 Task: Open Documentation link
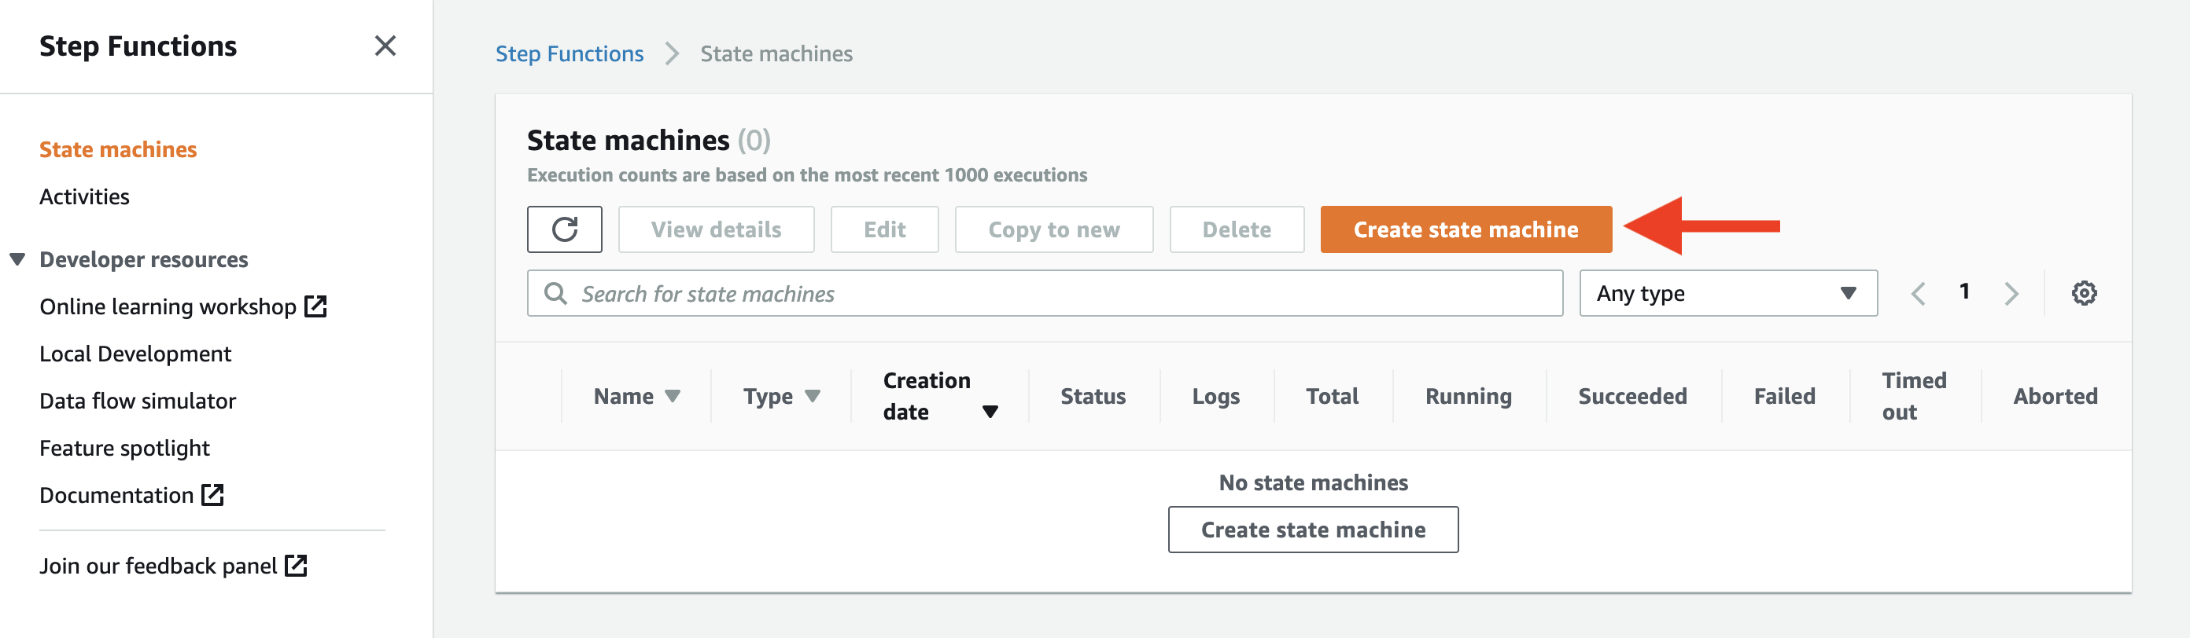pos(116,494)
